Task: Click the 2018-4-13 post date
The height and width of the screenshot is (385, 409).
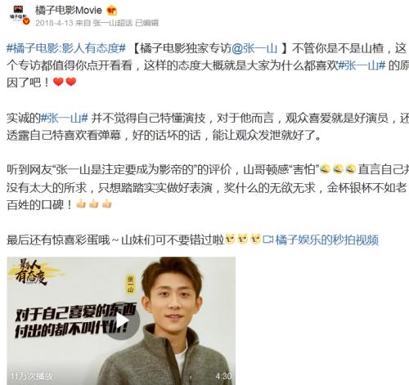Action: [54, 23]
